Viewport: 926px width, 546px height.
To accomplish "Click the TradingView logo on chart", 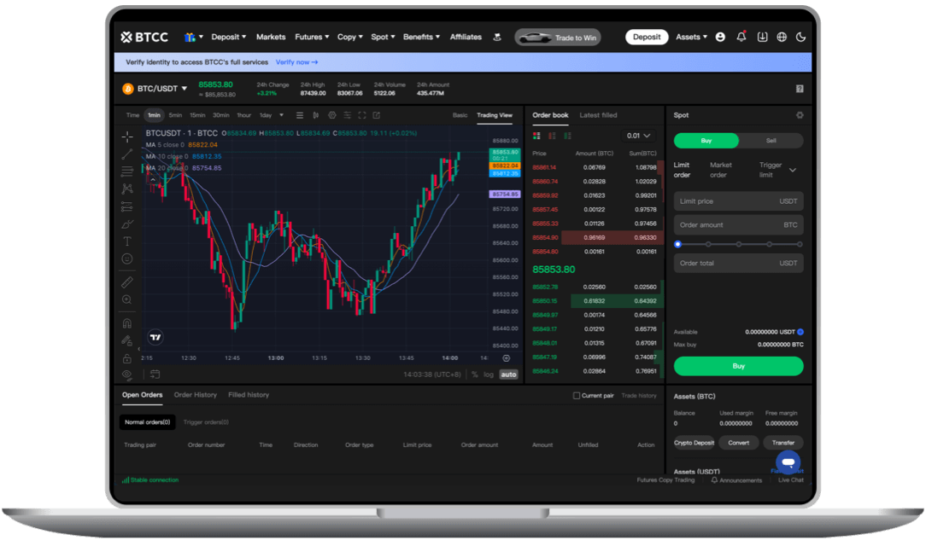I will [155, 337].
